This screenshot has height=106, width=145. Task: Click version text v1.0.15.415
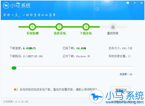pyautogui.click(x=22, y=102)
